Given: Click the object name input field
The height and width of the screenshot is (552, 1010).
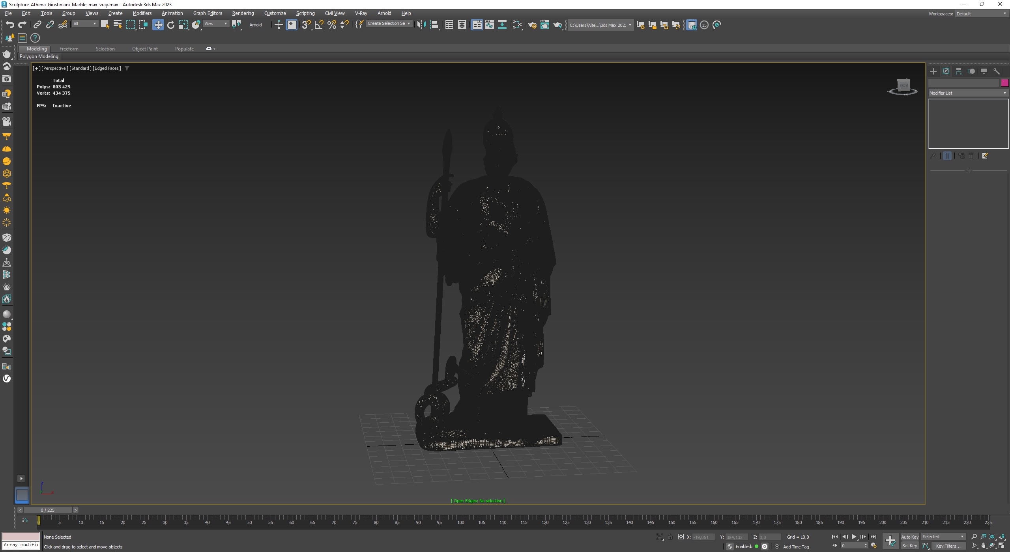Looking at the screenshot, I should click(963, 83).
